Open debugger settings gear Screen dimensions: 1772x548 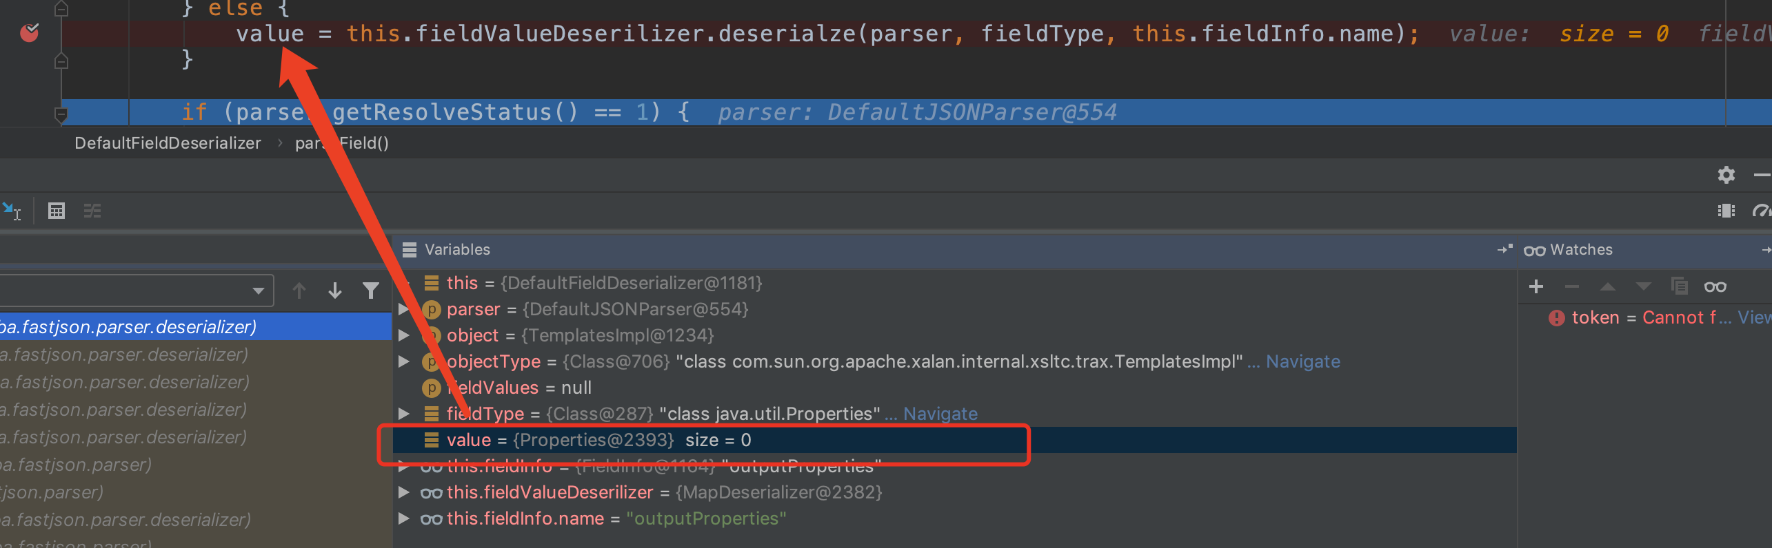click(1726, 175)
